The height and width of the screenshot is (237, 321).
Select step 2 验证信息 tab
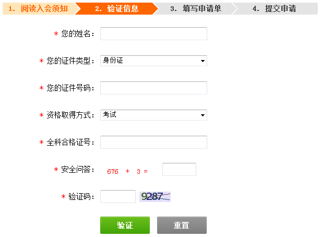click(x=117, y=8)
